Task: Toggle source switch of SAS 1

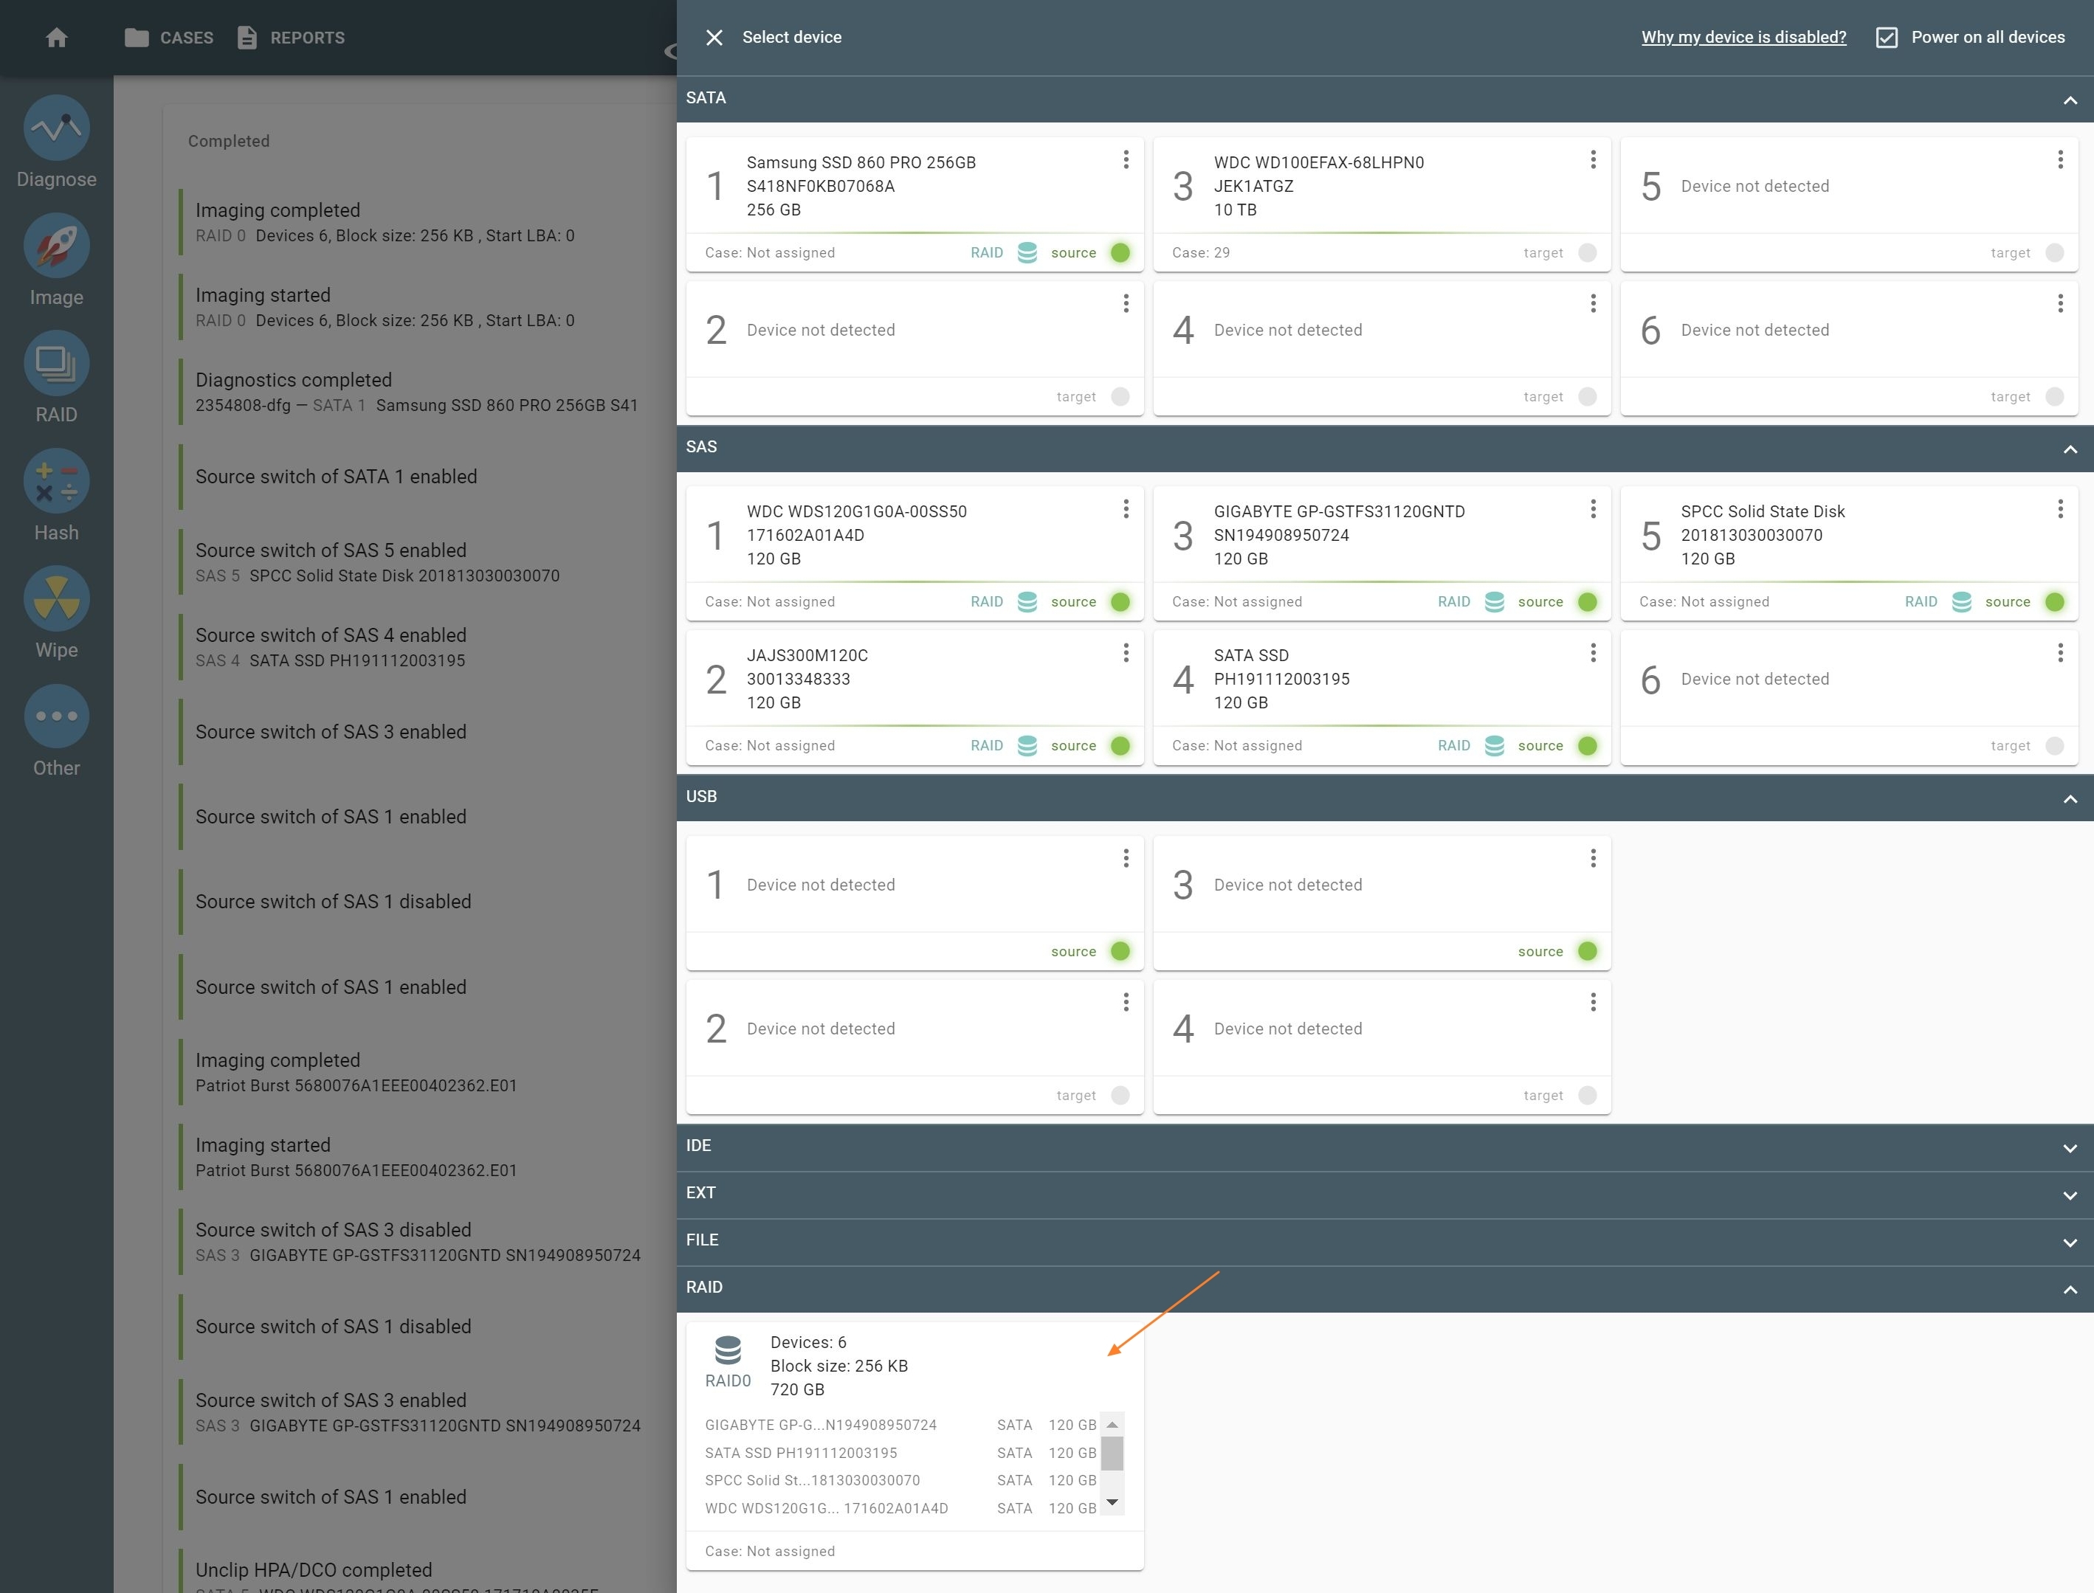Action: tap(1120, 601)
